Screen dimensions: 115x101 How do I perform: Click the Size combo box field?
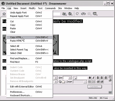67,78
